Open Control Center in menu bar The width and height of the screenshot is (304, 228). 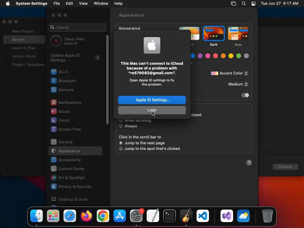pos(254,4)
